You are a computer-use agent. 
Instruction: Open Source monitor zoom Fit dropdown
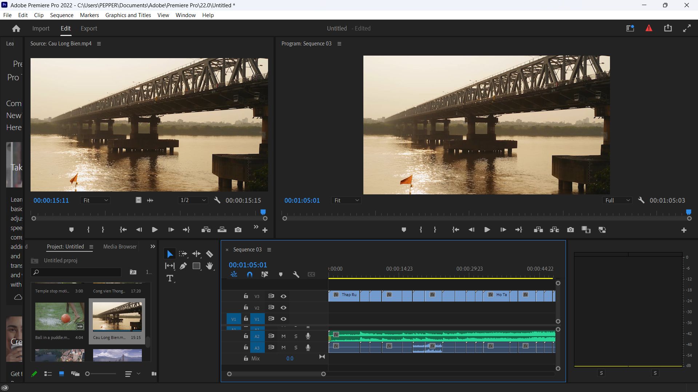coord(95,200)
